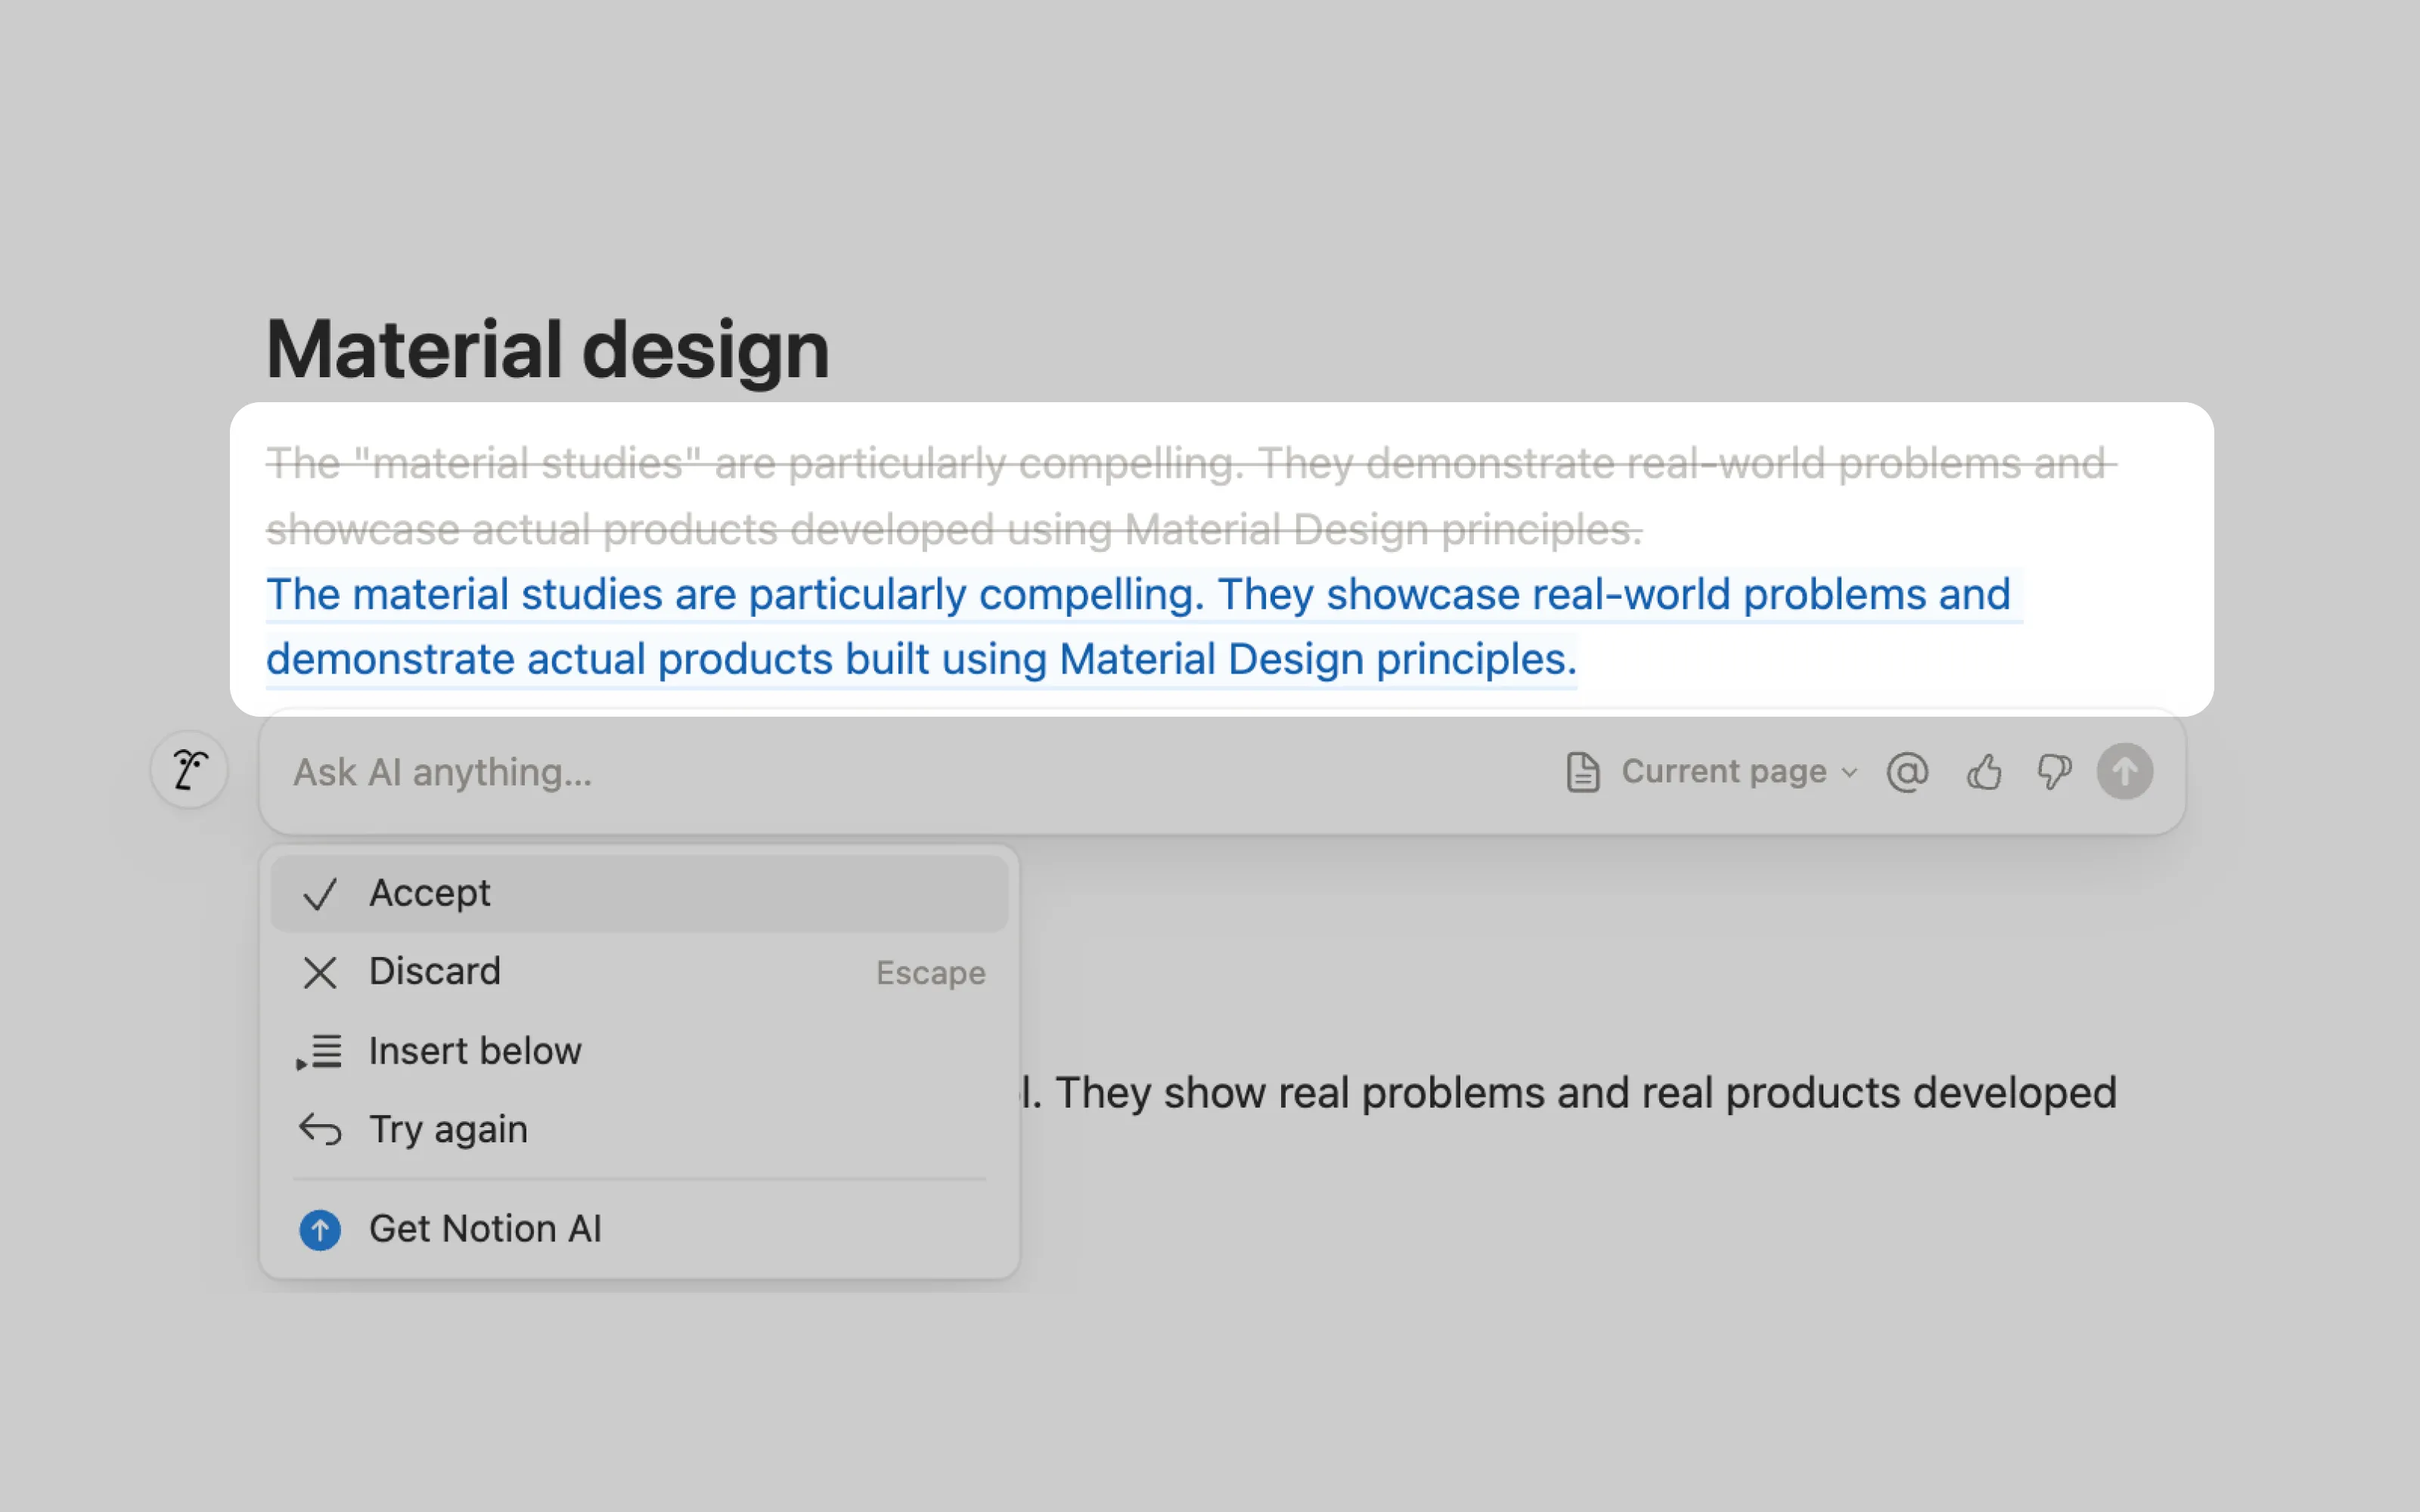Click the Accept checkmark icon
Screen dimensions: 2420x1512
pyautogui.click(x=320, y=893)
